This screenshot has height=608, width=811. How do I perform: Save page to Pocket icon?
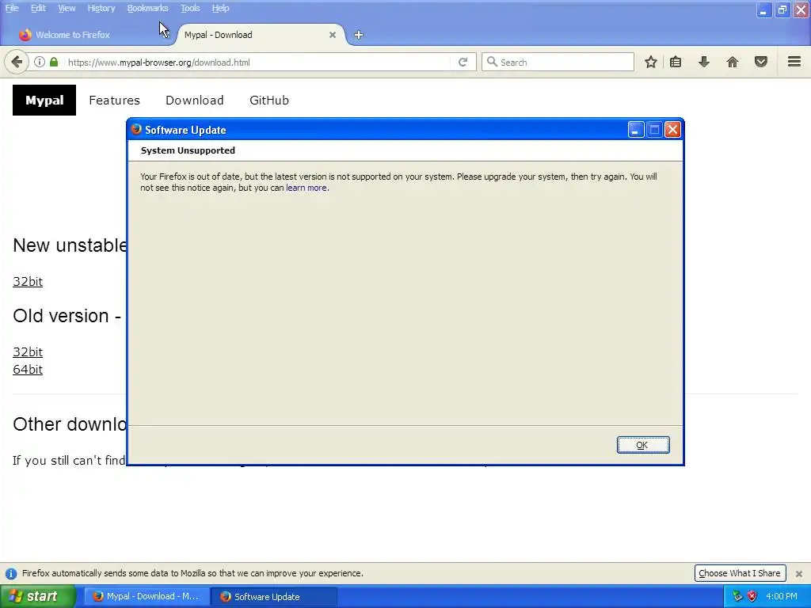pos(761,62)
